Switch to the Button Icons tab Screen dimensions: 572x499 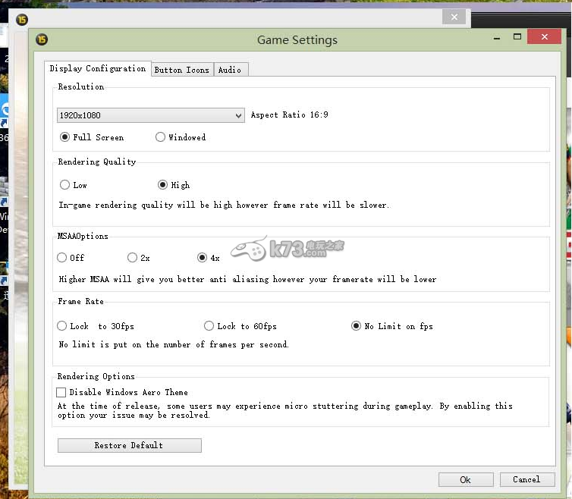[x=182, y=70]
